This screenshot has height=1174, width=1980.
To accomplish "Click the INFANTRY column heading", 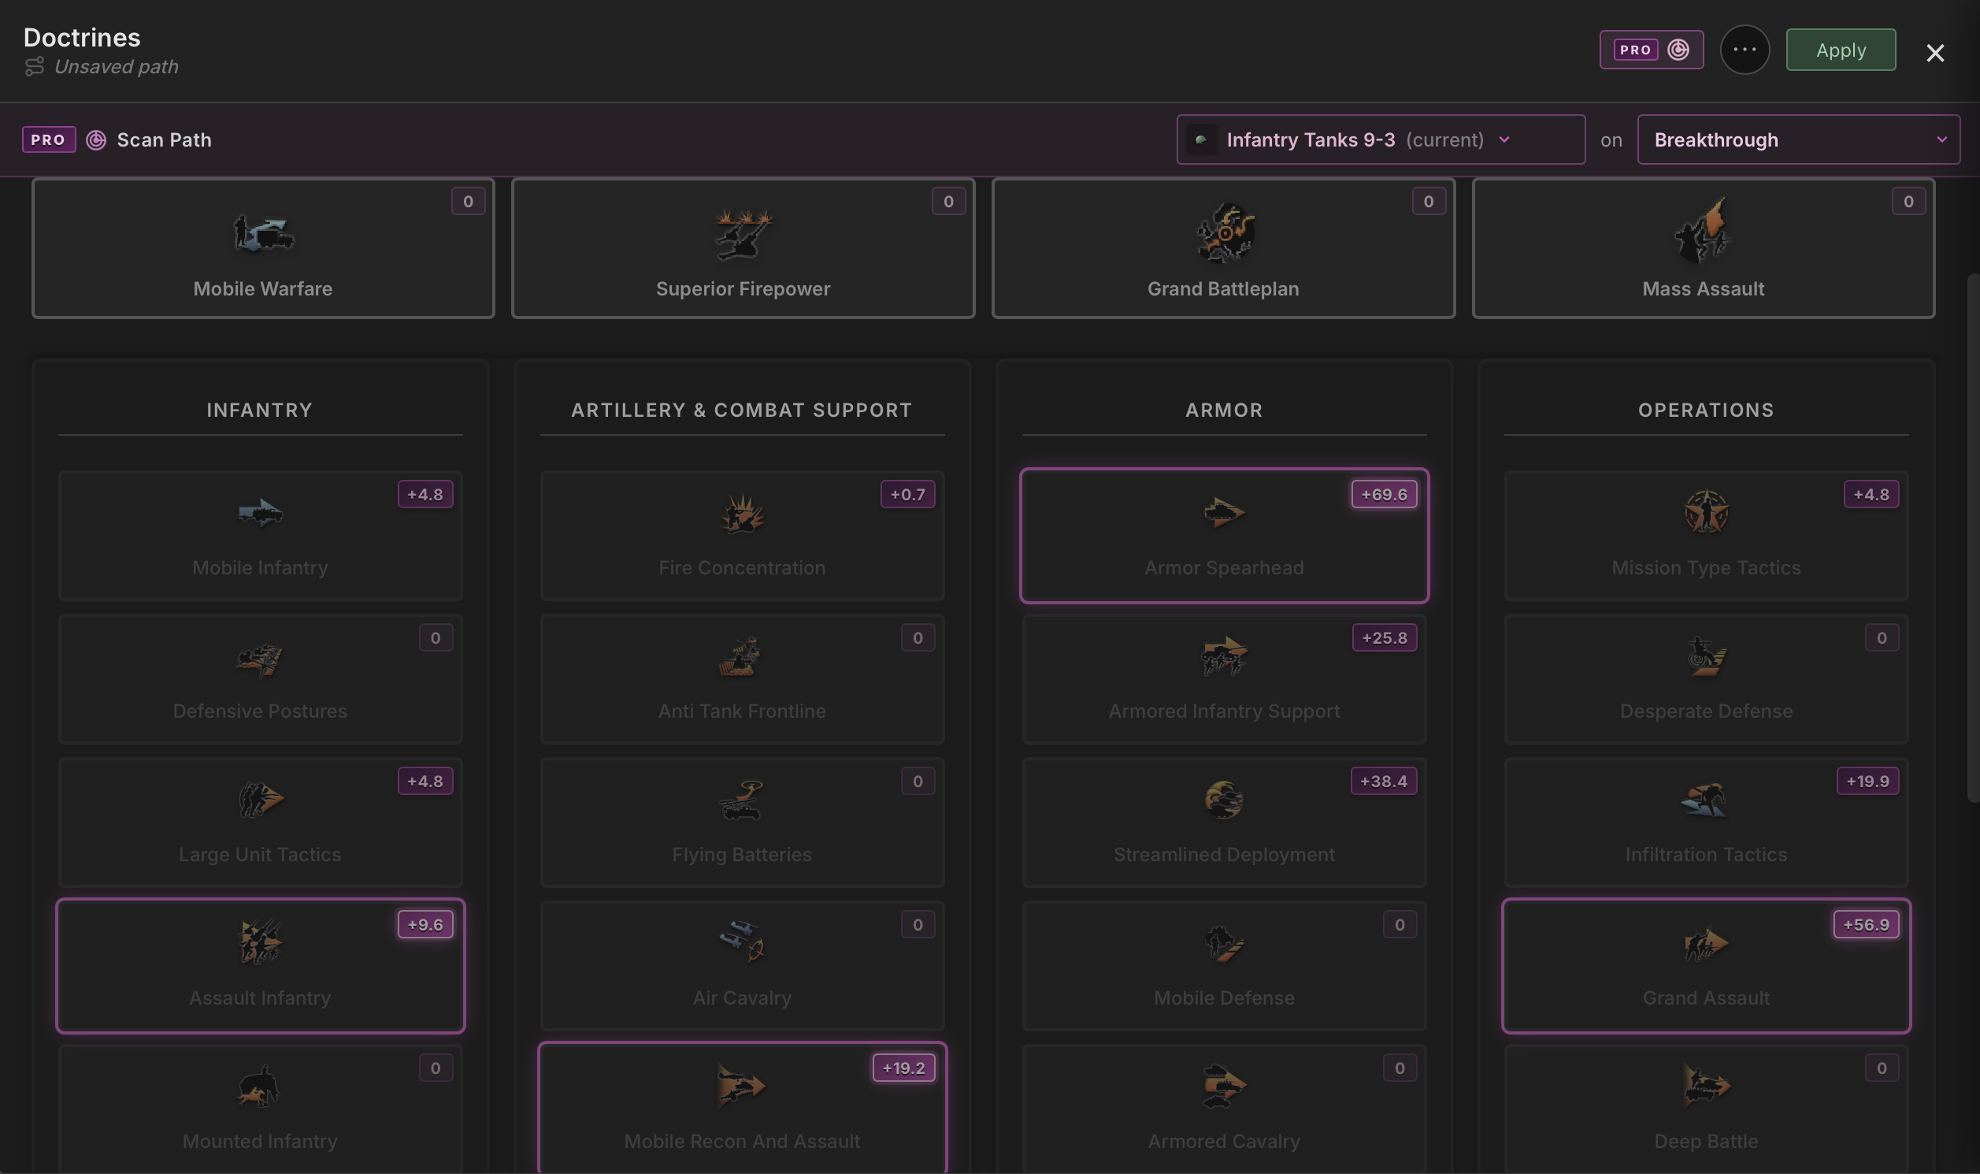I will tap(259, 411).
